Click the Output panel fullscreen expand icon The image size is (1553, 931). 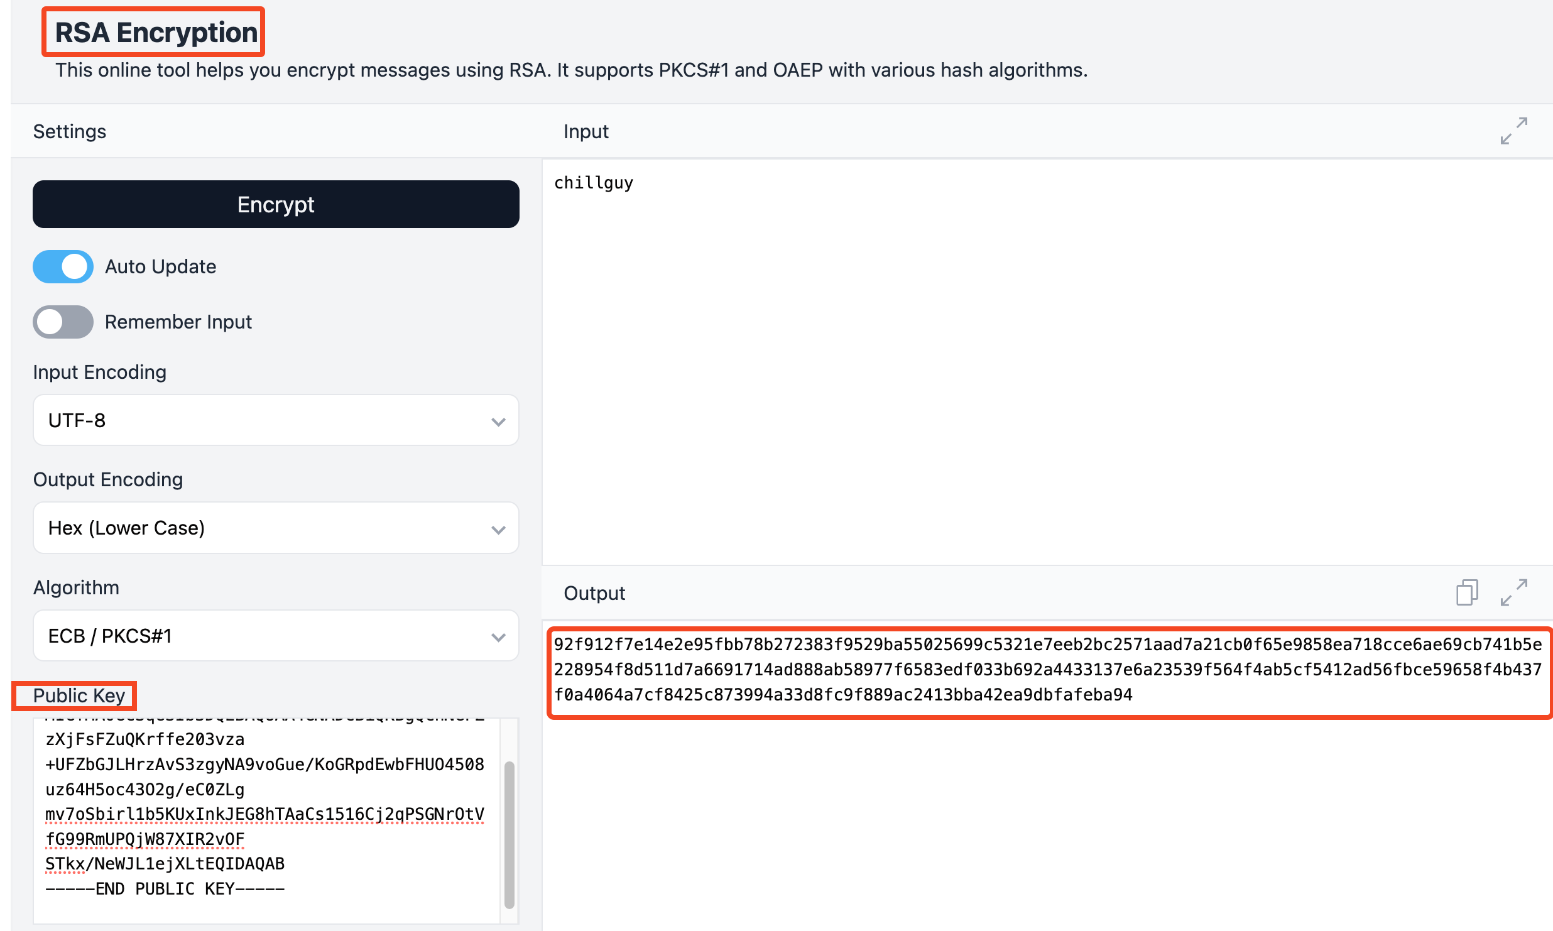coord(1513,592)
